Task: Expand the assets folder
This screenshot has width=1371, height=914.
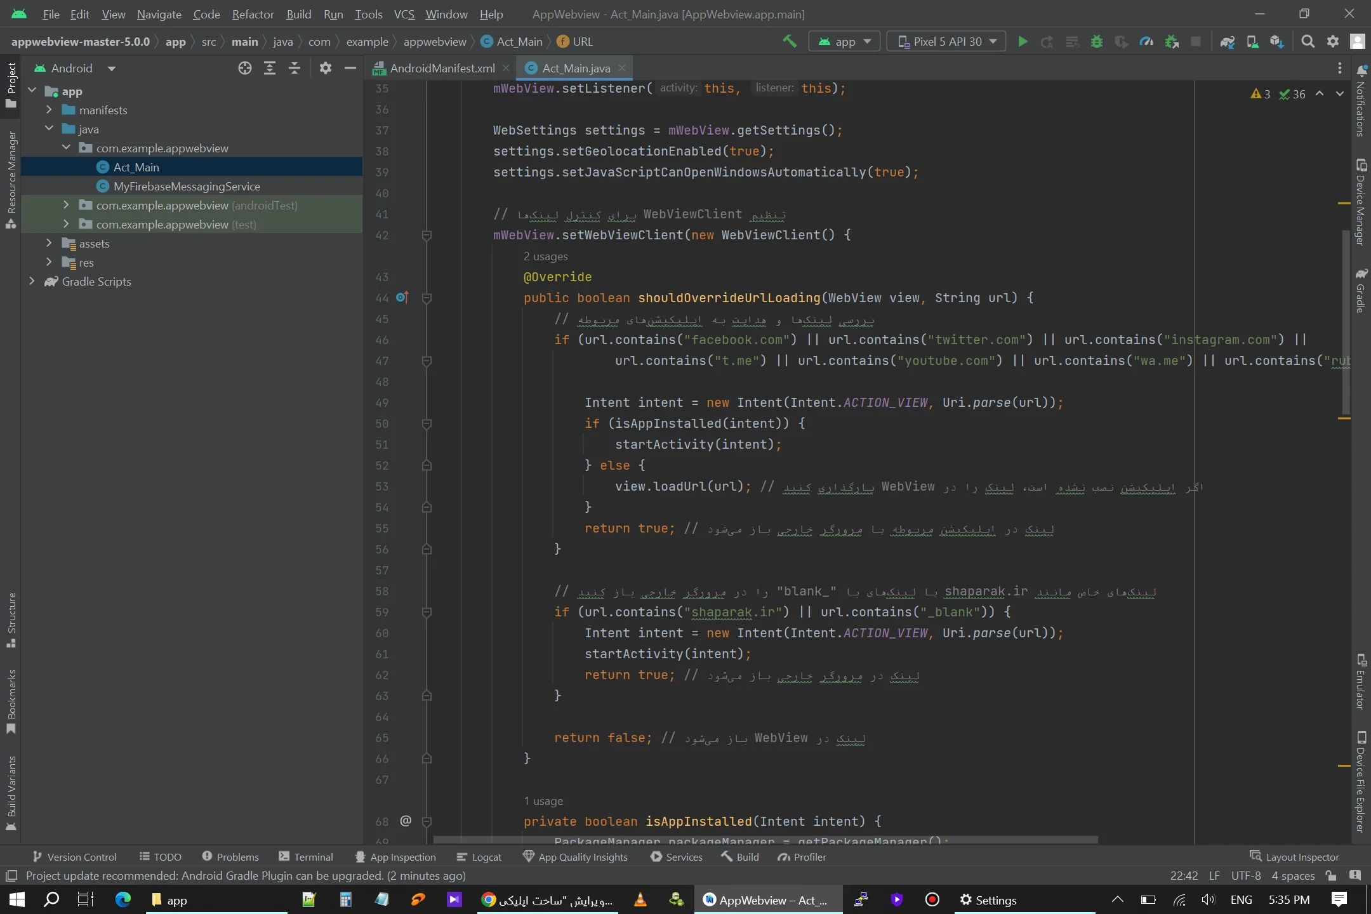Action: click(x=49, y=243)
